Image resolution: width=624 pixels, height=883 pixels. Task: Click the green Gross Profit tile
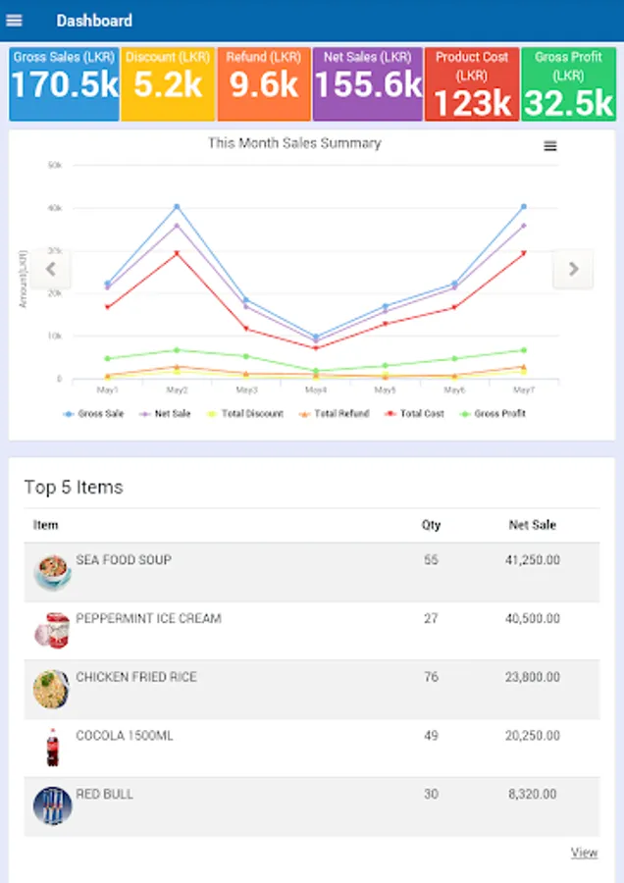(569, 83)
